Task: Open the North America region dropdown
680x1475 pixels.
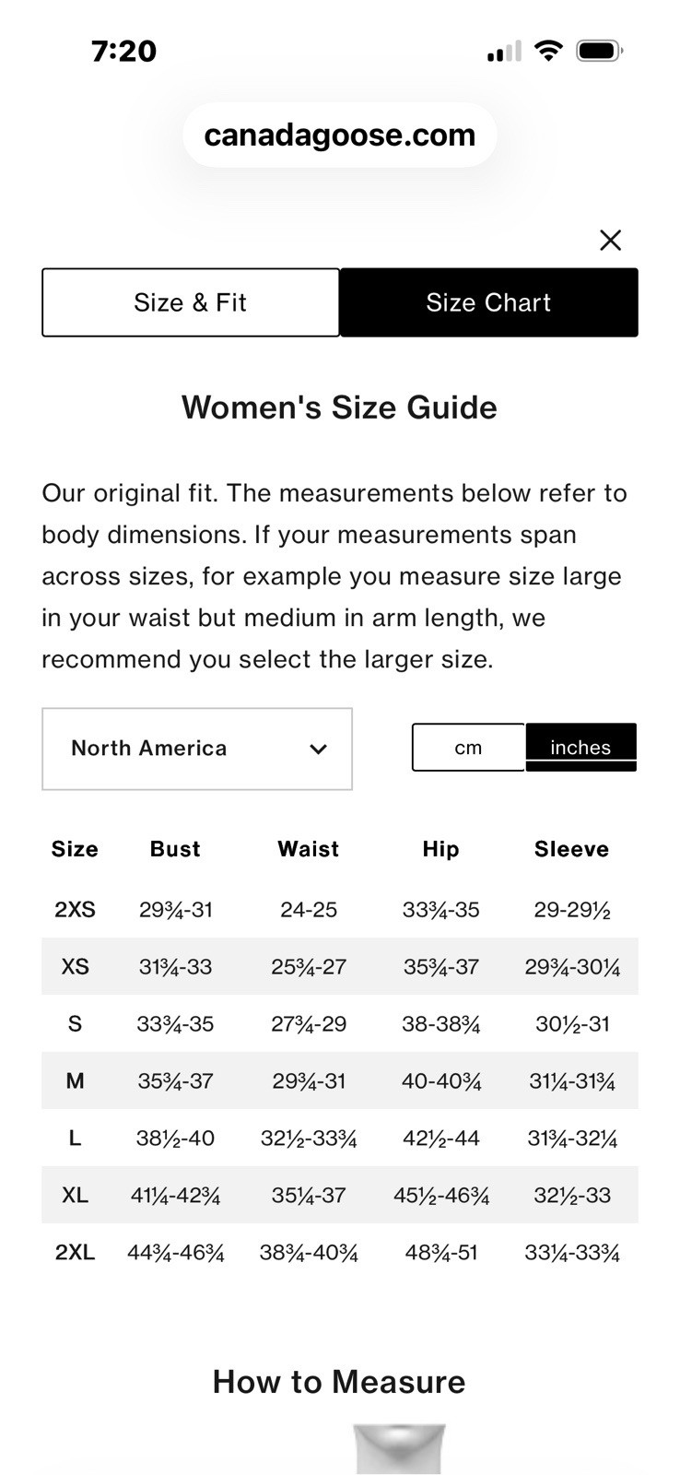Action: click(196, 749)
